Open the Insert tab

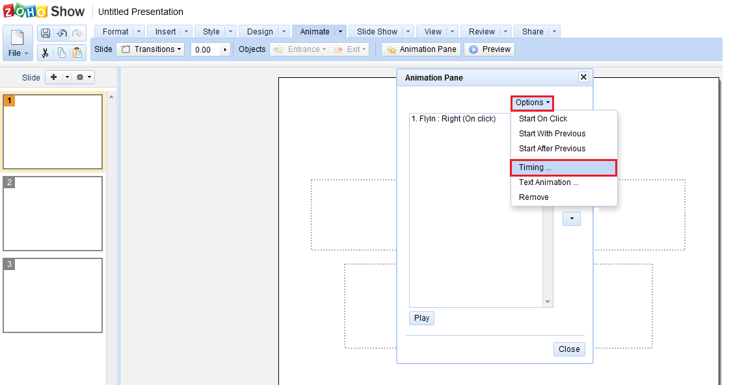point(165,32)
